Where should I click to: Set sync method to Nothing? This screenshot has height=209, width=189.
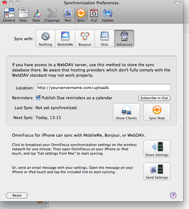[46, 39]
